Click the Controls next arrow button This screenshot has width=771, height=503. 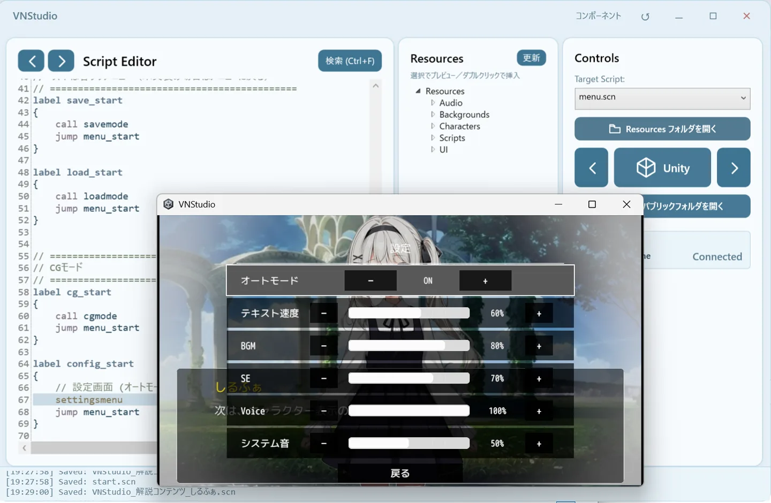pyautogui.click(x=734, y=168)
